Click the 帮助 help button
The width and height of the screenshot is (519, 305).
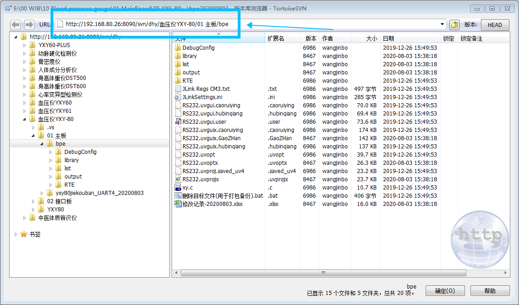tap(489, 290)
